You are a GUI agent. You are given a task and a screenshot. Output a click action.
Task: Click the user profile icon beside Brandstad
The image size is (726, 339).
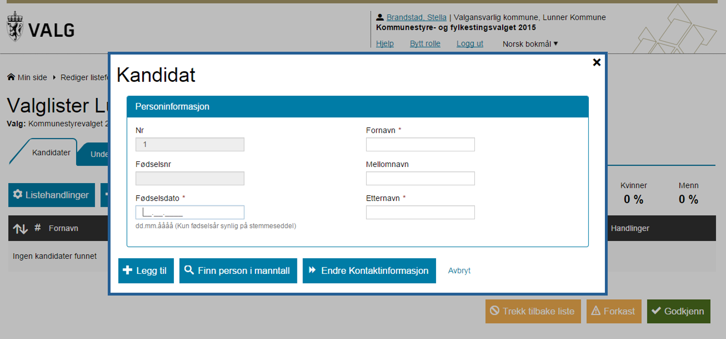pos(380,17)
